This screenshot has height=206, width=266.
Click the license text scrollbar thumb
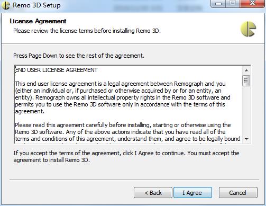coord(246,80)
